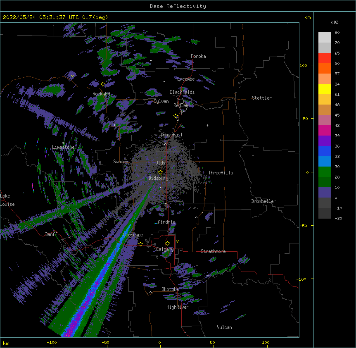
Task: Click the 65 dBZ red legend swatch
Action: click(x=325, y=58)
